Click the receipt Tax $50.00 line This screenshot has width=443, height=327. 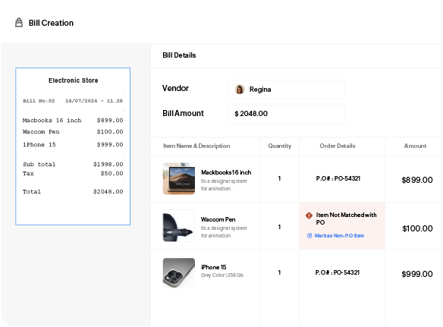pos(73,173)
